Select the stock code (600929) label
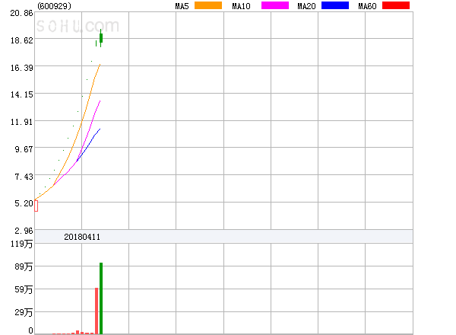Image resolution: width=456 pixels, height=335 pixels. (55, 6)
